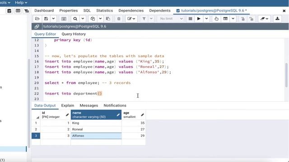Open the Messages tab

[89, 105]
